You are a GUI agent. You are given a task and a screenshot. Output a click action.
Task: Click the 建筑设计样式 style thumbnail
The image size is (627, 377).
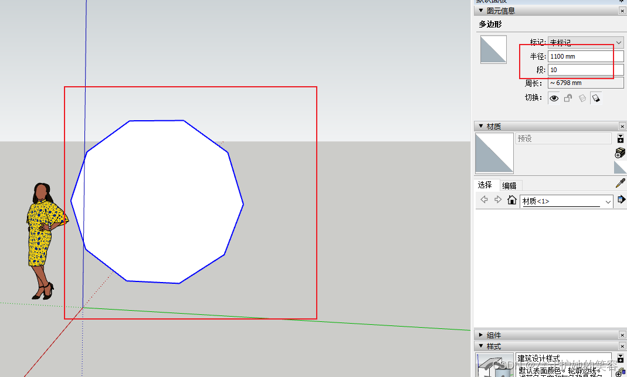pos(494,365)
